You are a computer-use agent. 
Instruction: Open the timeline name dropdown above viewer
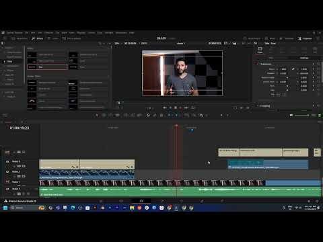pos(181,43)
